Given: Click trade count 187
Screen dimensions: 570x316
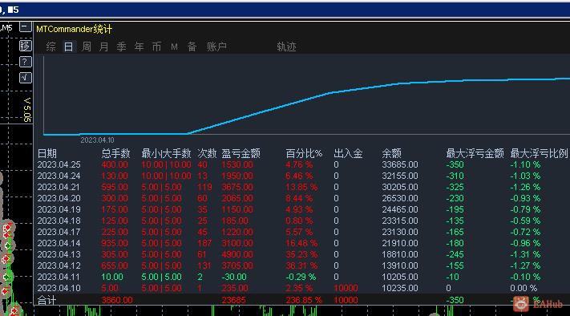Looking at the screenshot, I should tap(204, 243).
